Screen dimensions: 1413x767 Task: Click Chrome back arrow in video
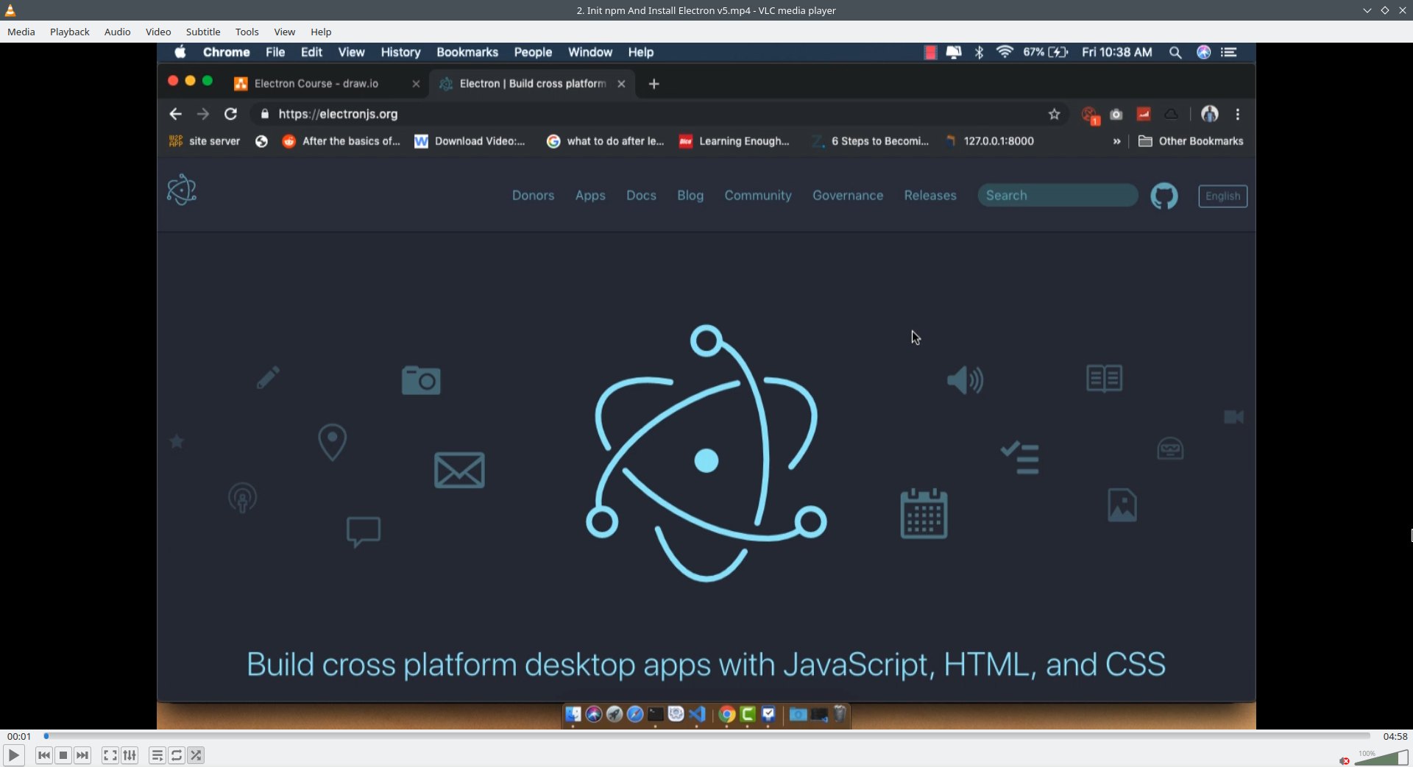pyautogui.click(x=175, y=114)
